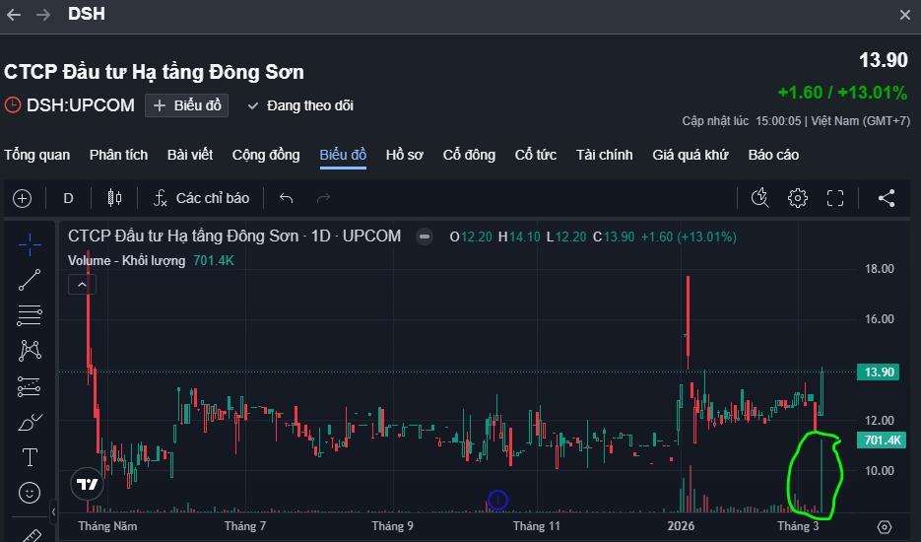Screen dimensions: 921x542
Task: Toggle the 'Đang theo dõi' follow status
Action: click(x=300, y=105)
